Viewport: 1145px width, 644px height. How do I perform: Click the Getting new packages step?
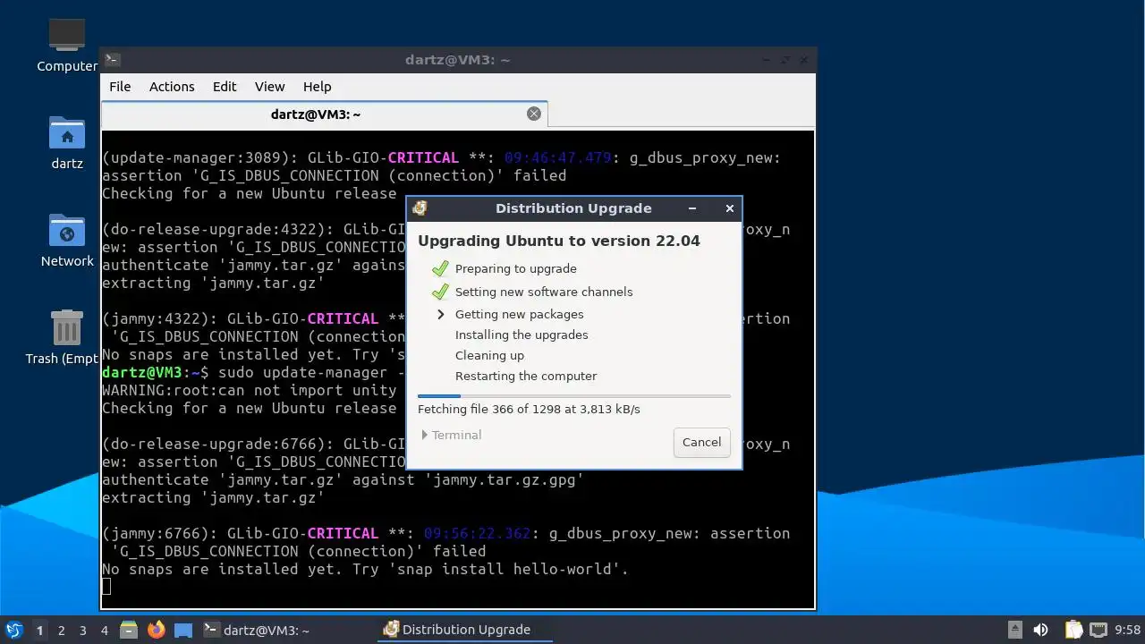coord(519,314)
